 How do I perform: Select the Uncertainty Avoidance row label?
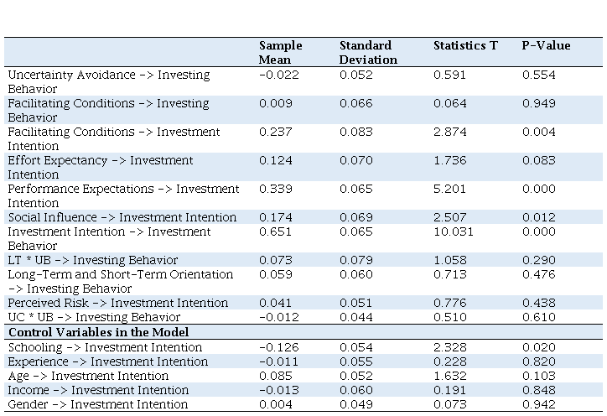(108, 81)
